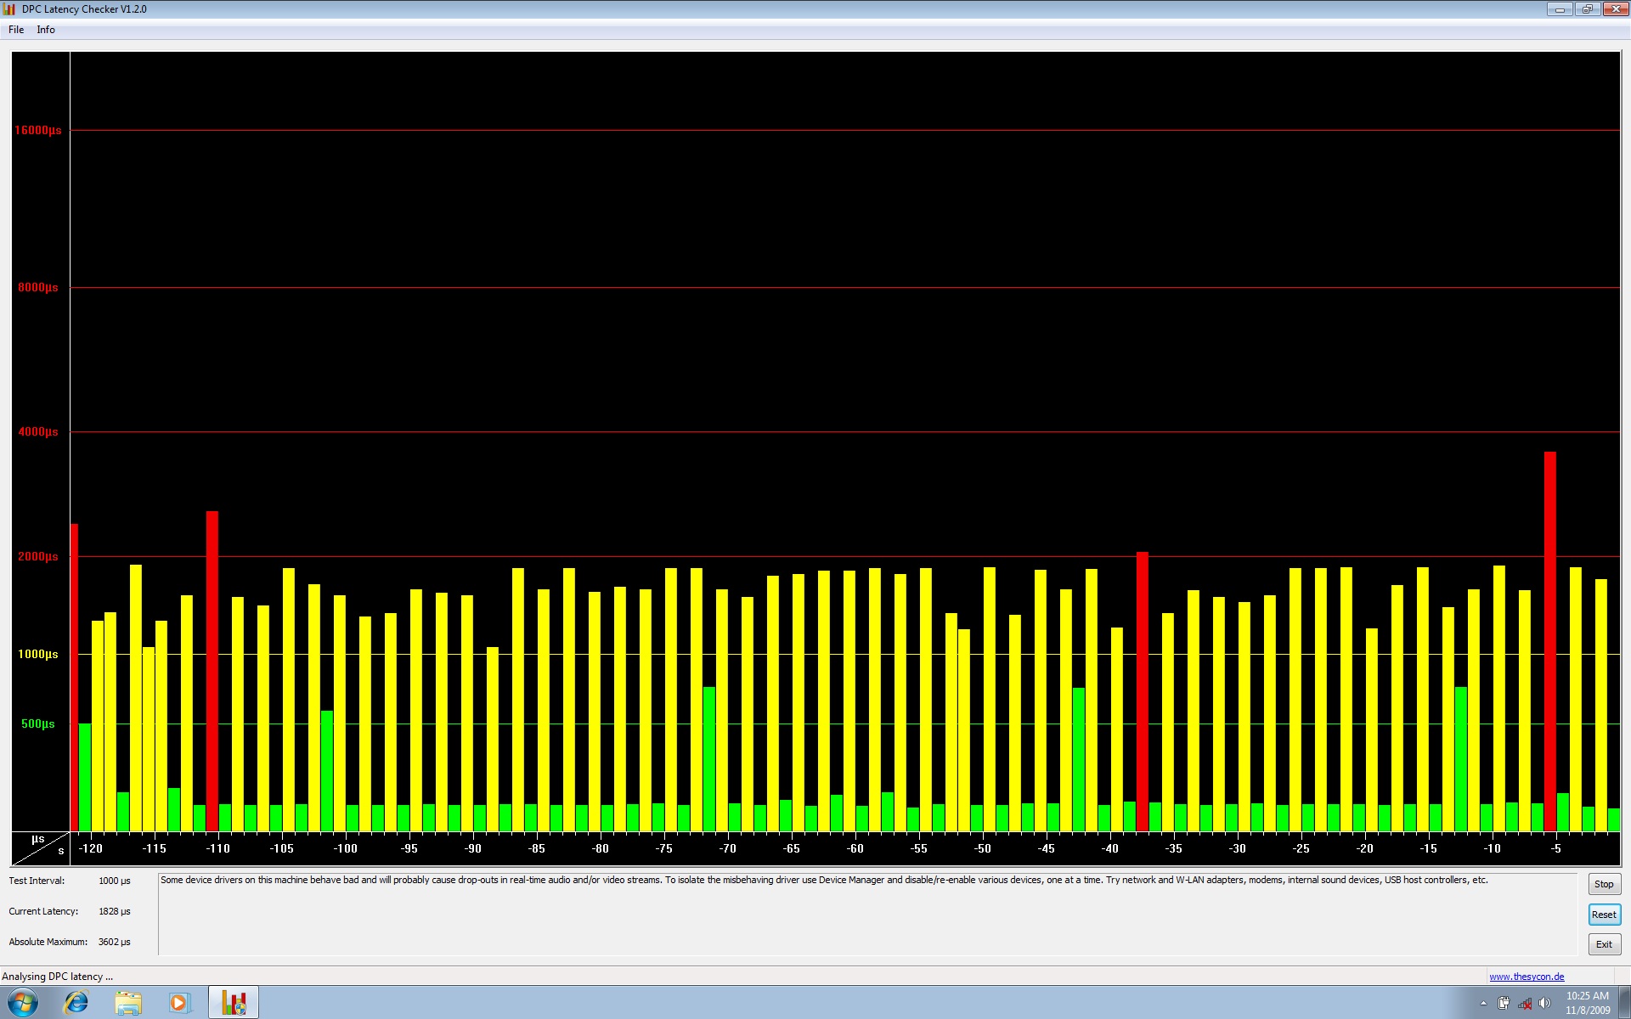The height and width of the screenshot is (1019, 1631).
Task: Click the 4000µs axis label
Action: click(x=38, y=431)
